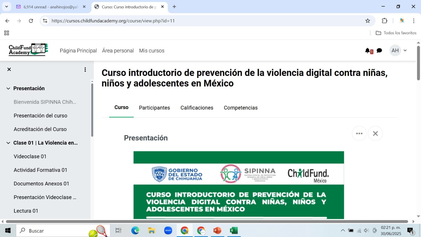Click the ChildFund Academy logo

(28, 50)
